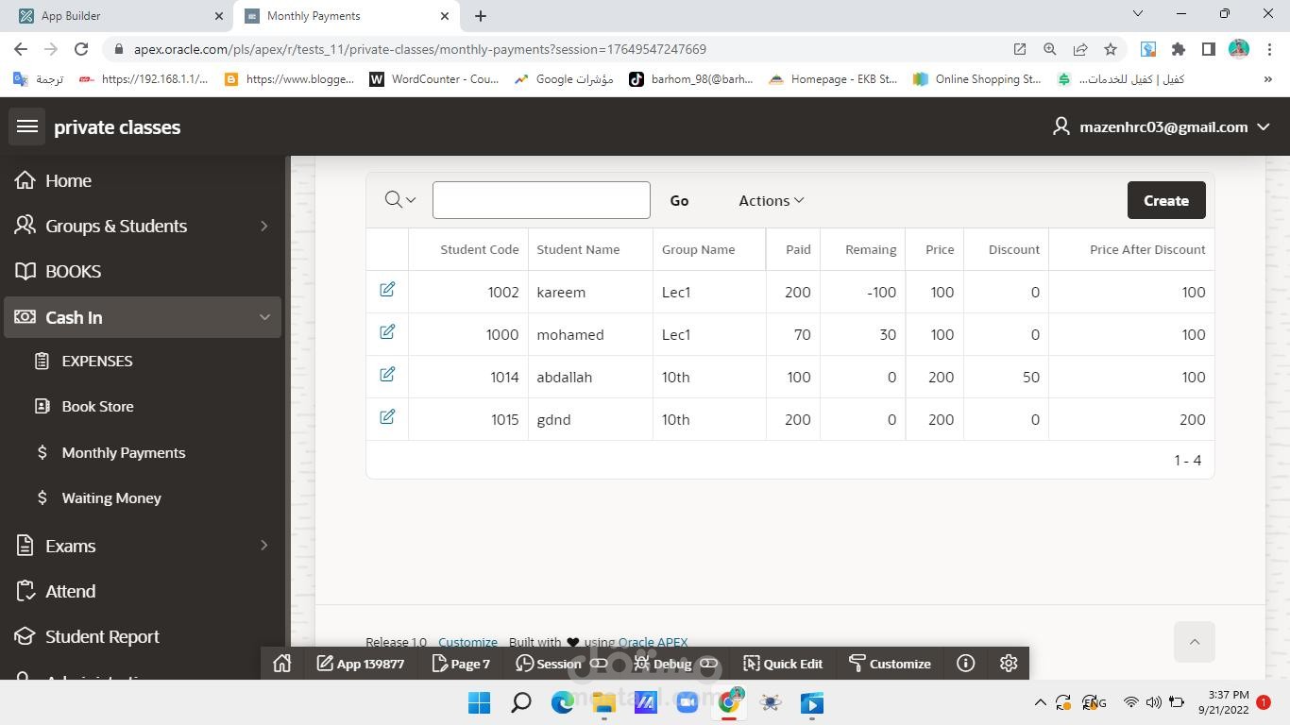Screen dimensions: 1290x725
Task: Click the Customize footer link
Action: [x=467, y=642]
